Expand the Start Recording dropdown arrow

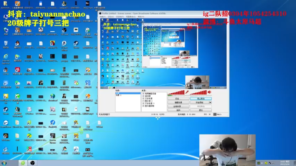(210, 103)
